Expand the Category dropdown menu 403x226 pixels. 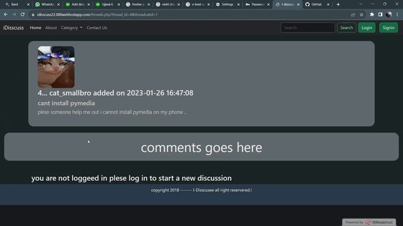click(x=72, y=28)
